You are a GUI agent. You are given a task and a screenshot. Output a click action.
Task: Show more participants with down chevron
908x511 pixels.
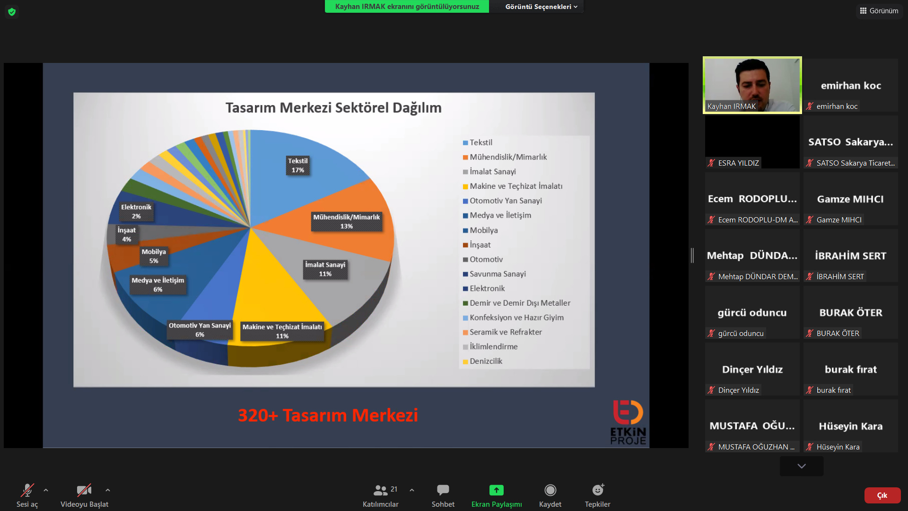coord(801,466)
